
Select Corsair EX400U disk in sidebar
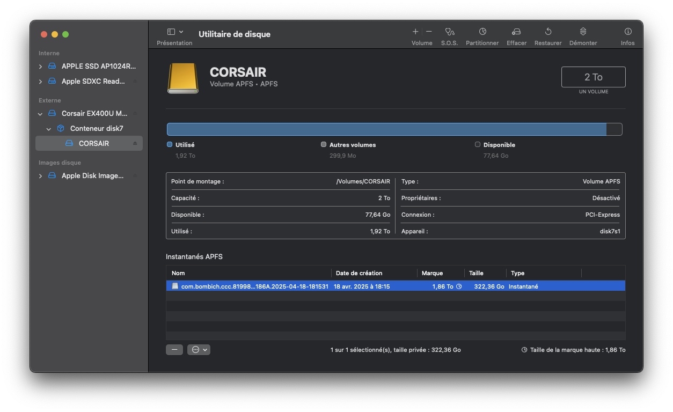click(x=94, y=114)
